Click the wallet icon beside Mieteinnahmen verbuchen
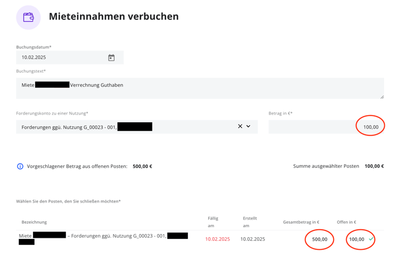The width and height of the screenshot is (404, 263). (28, 18)
